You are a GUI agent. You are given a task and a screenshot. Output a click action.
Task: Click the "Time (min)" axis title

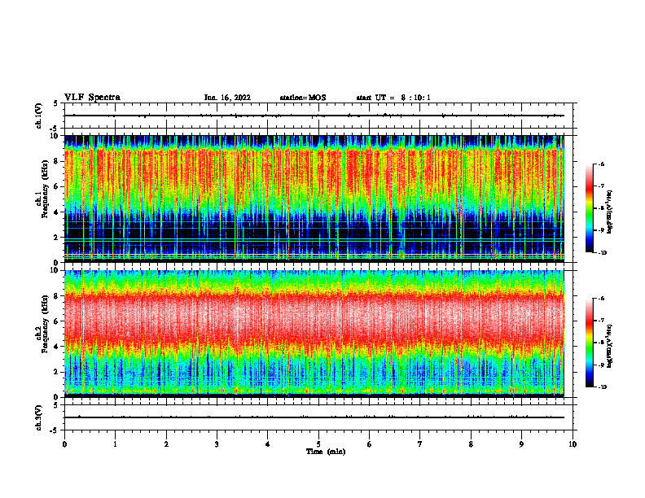click(x=326, y=452)
